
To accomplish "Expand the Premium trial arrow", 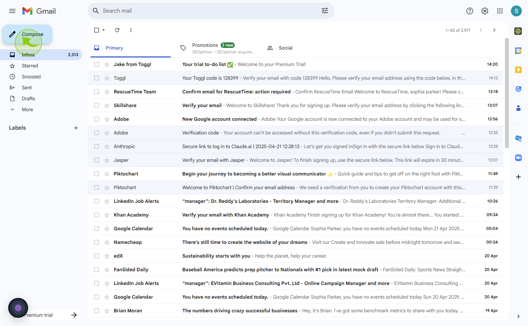I will pyautogui.click(x=74, y=315).
